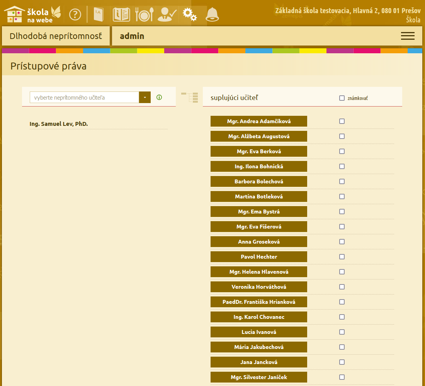Select teacher Pavol Hechter button
425x386 pixels.
tap(259, 257)
